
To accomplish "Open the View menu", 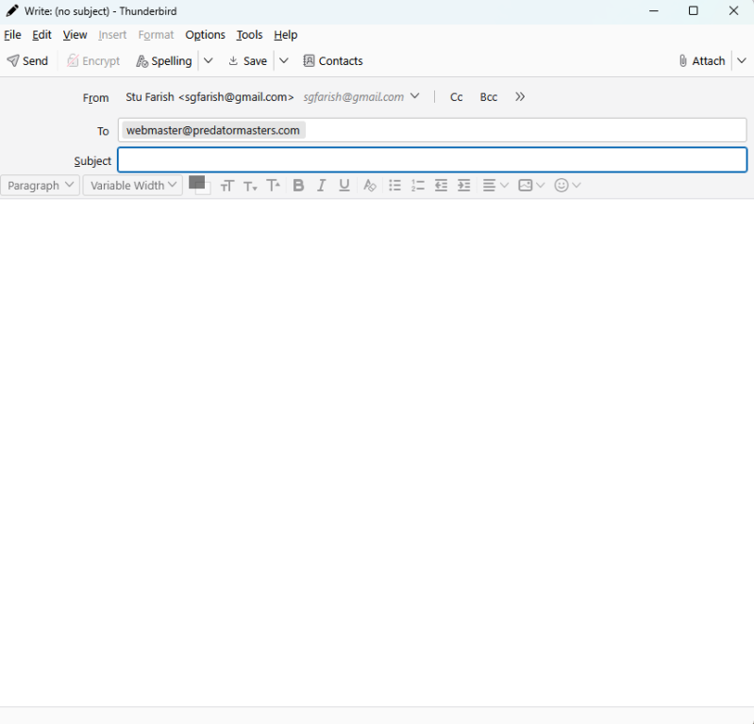I will click(75, 35).
